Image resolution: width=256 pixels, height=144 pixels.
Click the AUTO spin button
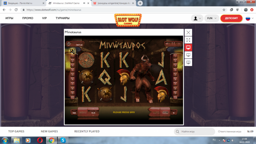coord(156,112)
